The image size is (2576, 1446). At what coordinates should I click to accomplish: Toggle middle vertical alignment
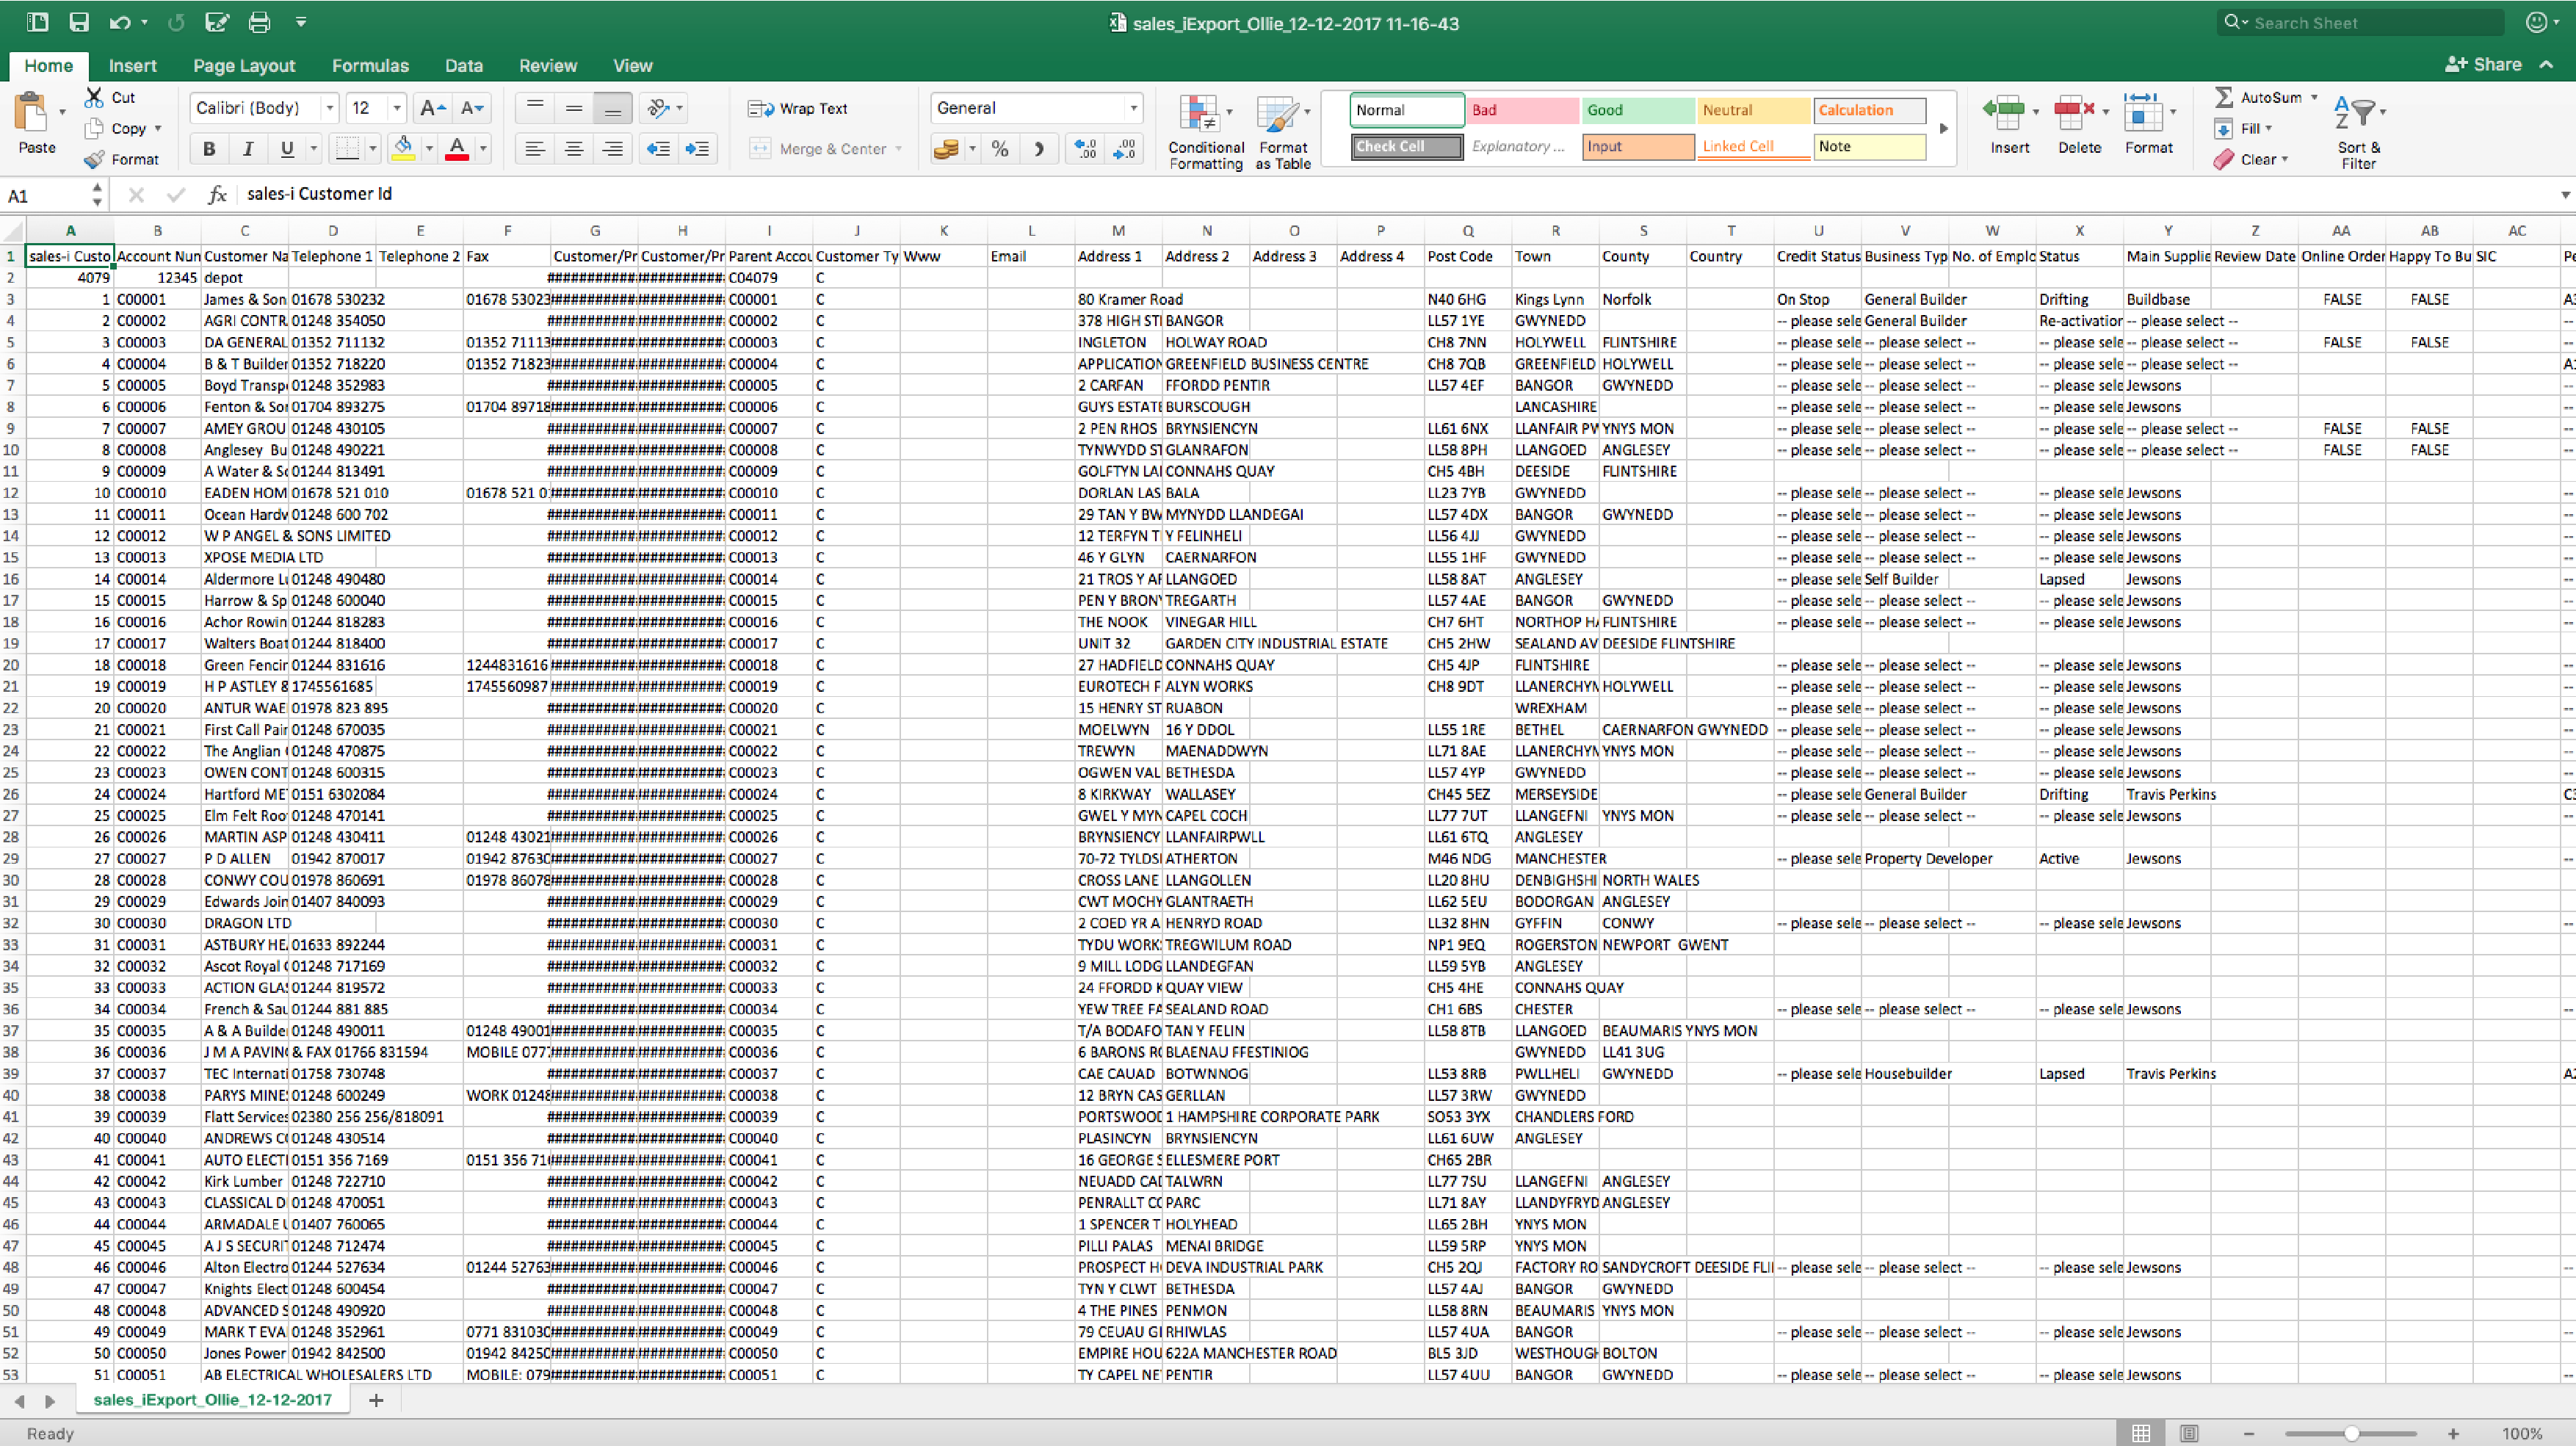pyautogui.click(x=574, y=108)
